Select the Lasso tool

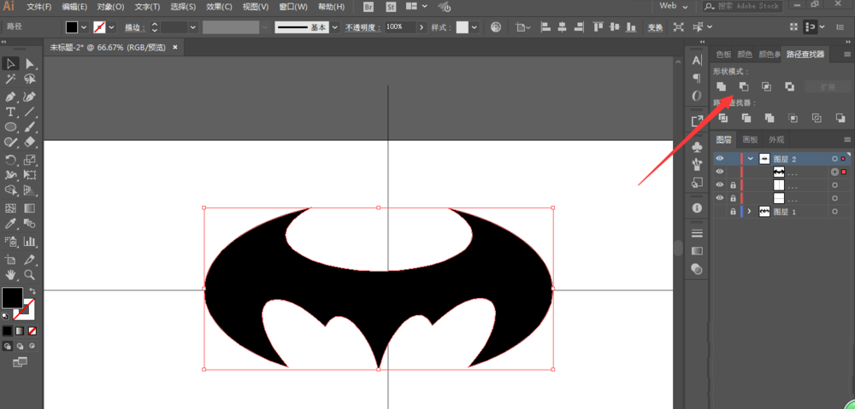(30, 79)
